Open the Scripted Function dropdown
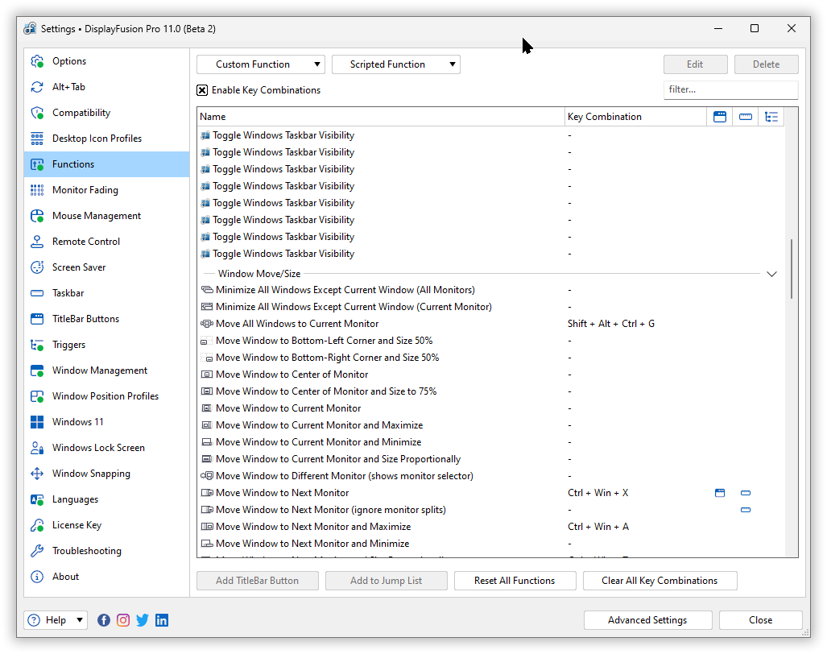The width and height of the screenshot is (827, 654). [396, 64]
